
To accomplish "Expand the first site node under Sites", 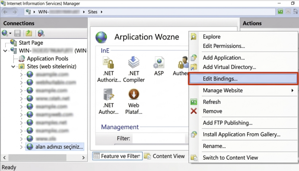I will (x=21, y=75).
